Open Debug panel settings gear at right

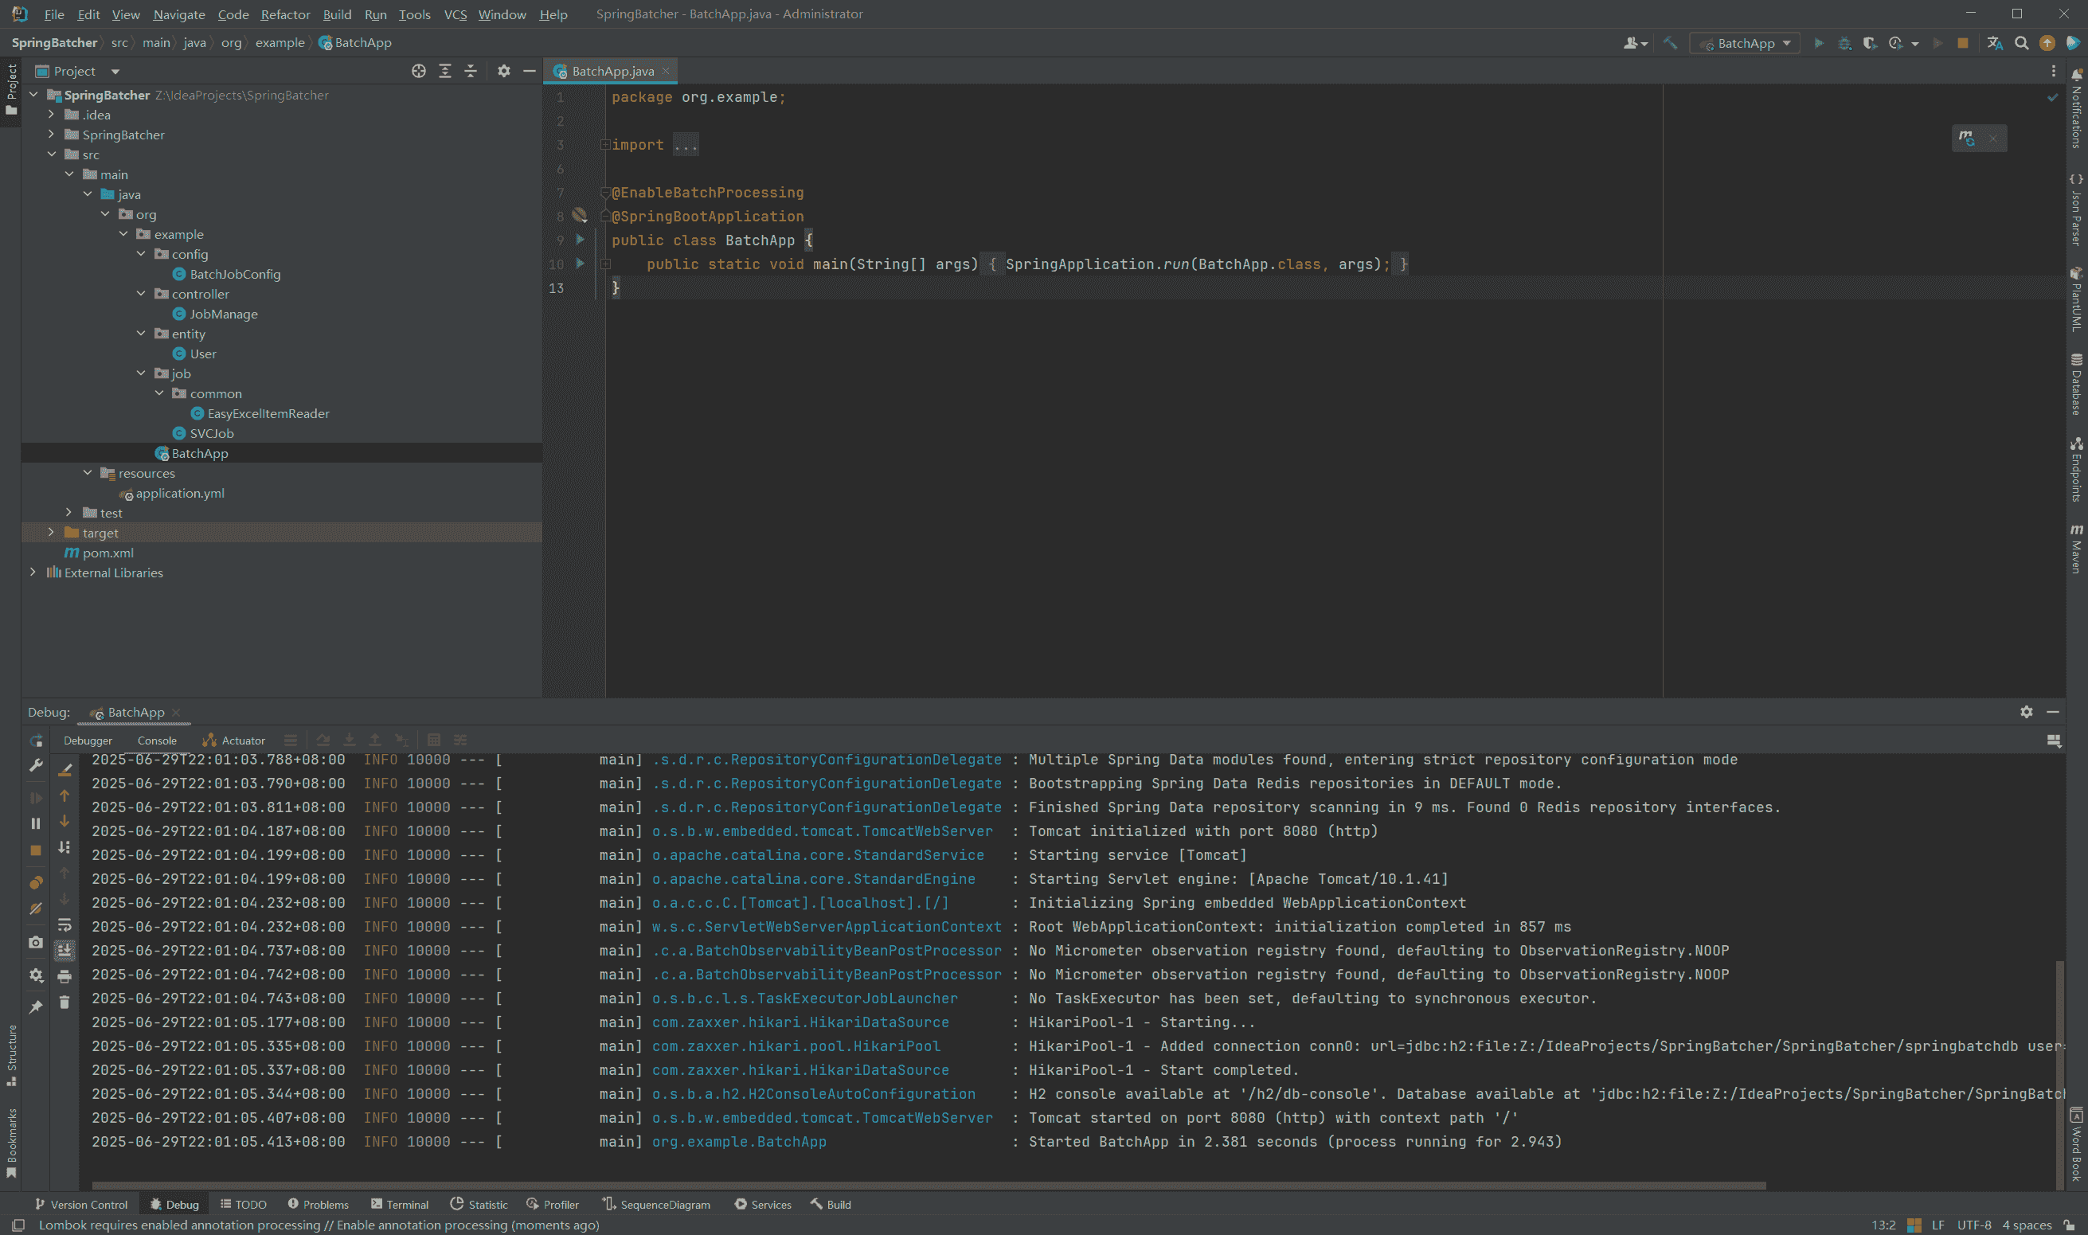click(2026, 713)
